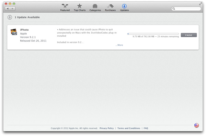Open the Purchases section

click(x=110, y=8)
